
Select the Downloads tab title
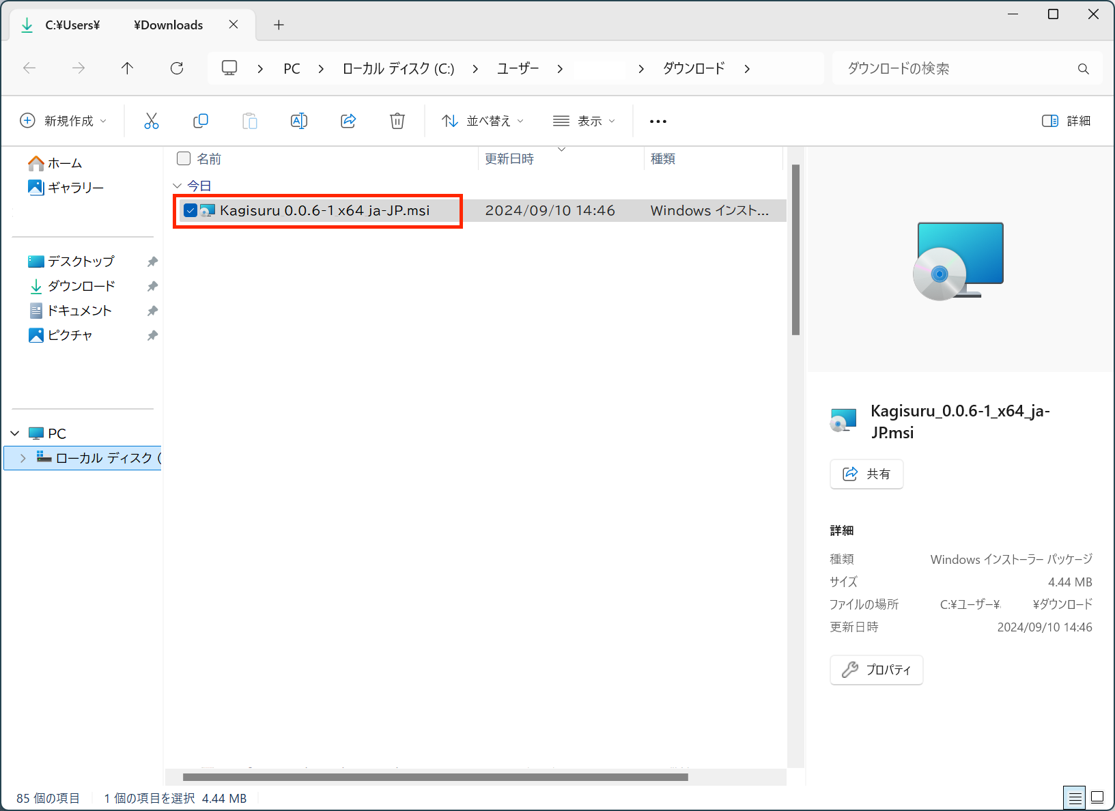(124, 25)
